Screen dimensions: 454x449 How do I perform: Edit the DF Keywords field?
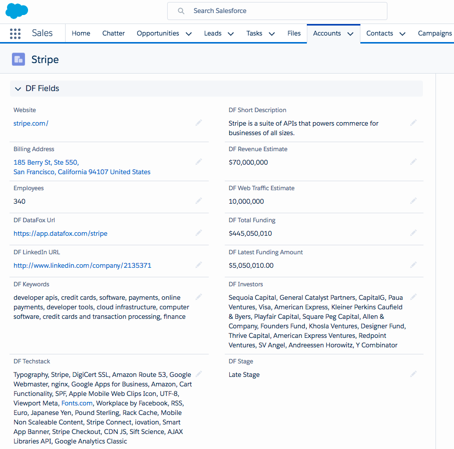[198, 296]
